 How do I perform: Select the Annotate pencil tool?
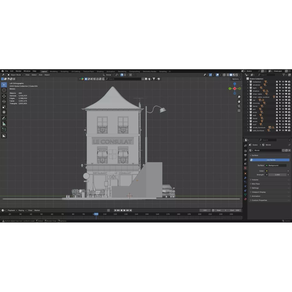[4, 118]
